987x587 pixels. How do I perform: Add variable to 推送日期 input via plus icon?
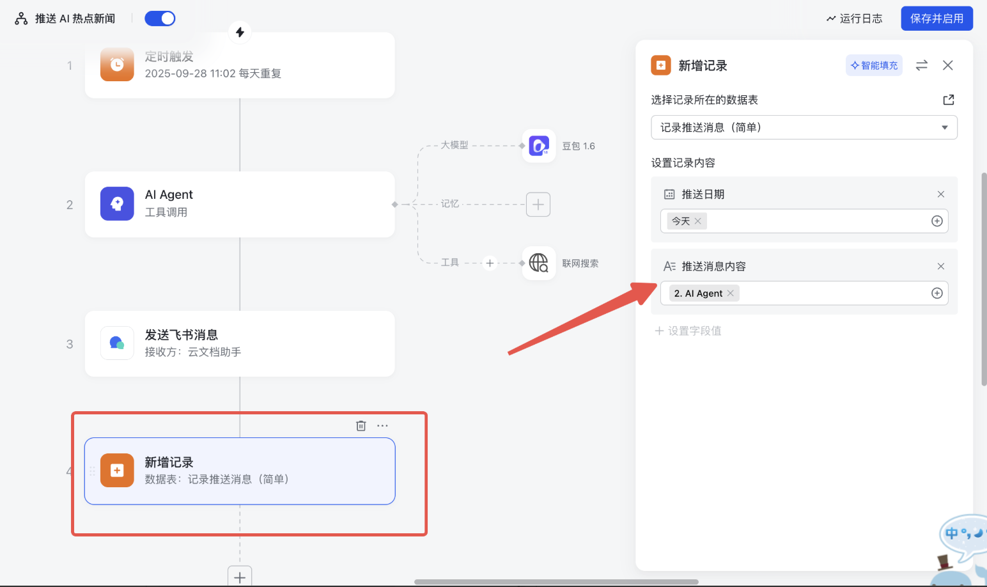click(936, 221)
